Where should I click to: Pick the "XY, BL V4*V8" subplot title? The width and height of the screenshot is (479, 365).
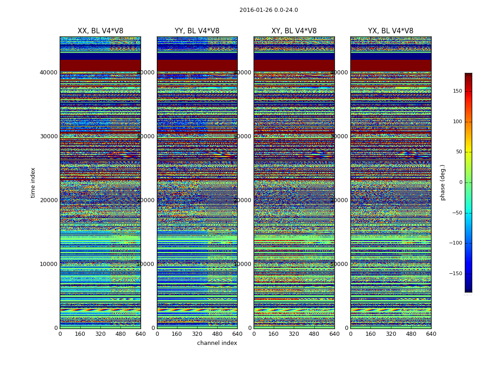[294, 31]
